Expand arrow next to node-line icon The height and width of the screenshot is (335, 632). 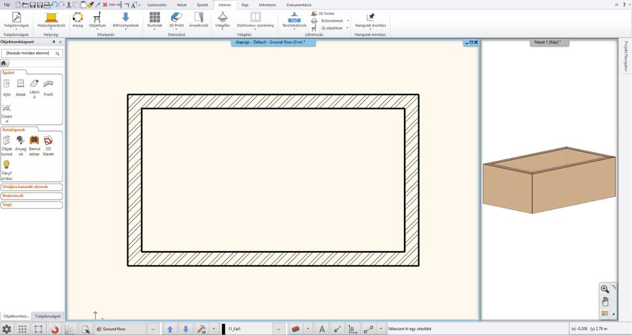[x=381, y=329]
